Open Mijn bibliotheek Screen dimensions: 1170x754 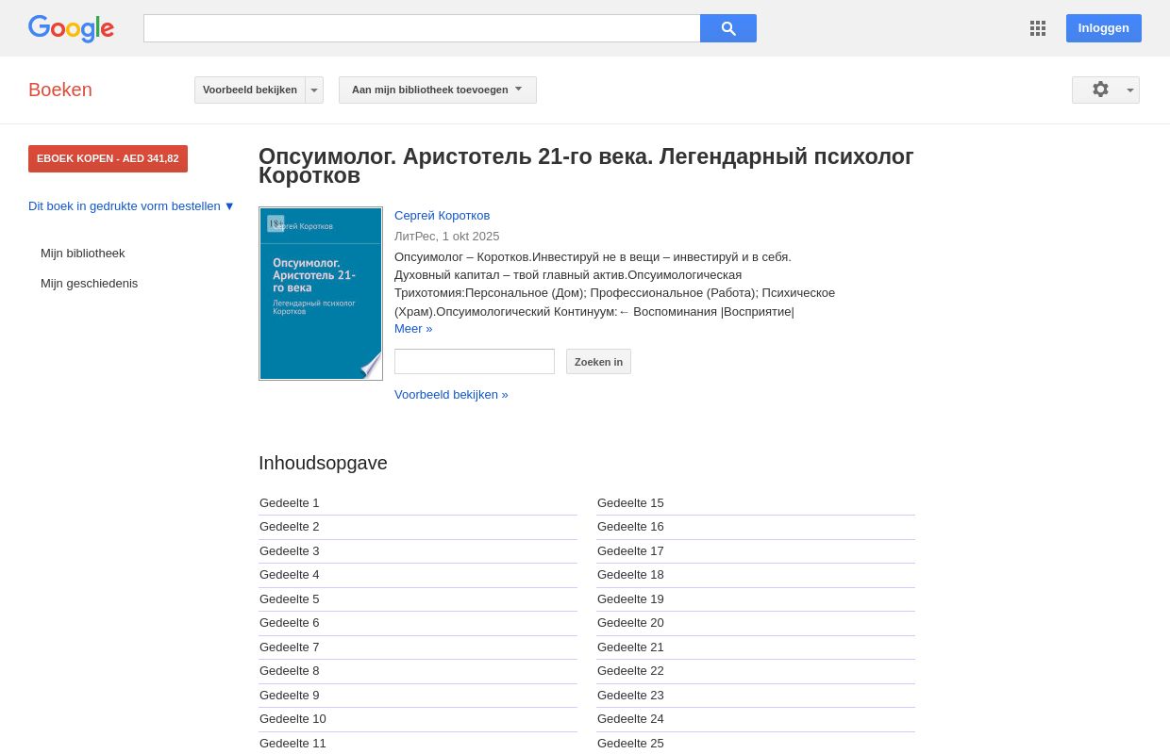pos(82,253)
